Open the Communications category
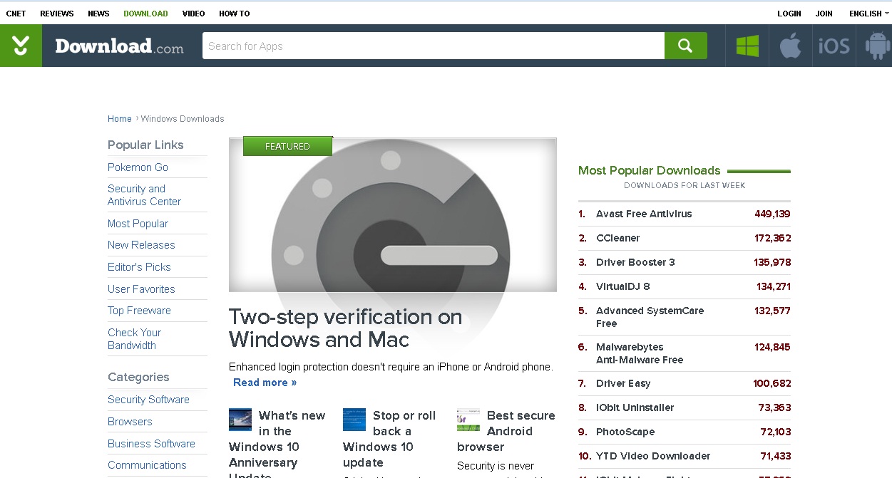892x478 pixels. [x=147, y=465]
